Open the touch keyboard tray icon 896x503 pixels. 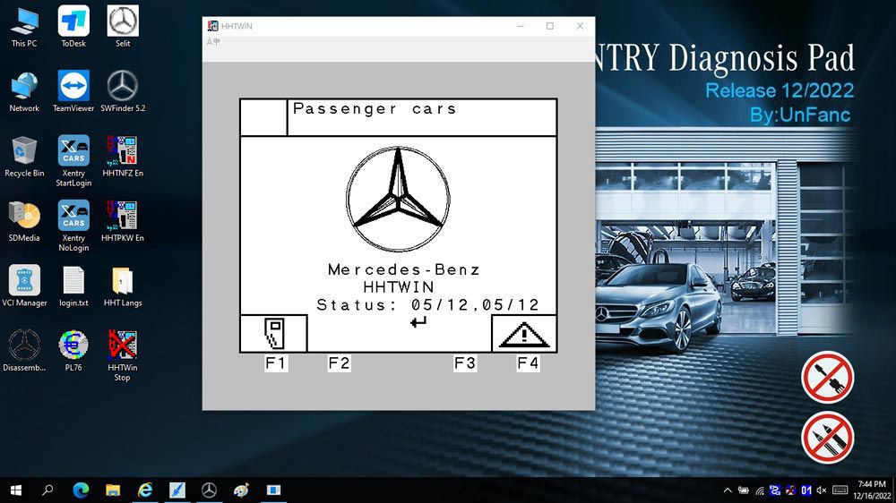tap(840, 490)
